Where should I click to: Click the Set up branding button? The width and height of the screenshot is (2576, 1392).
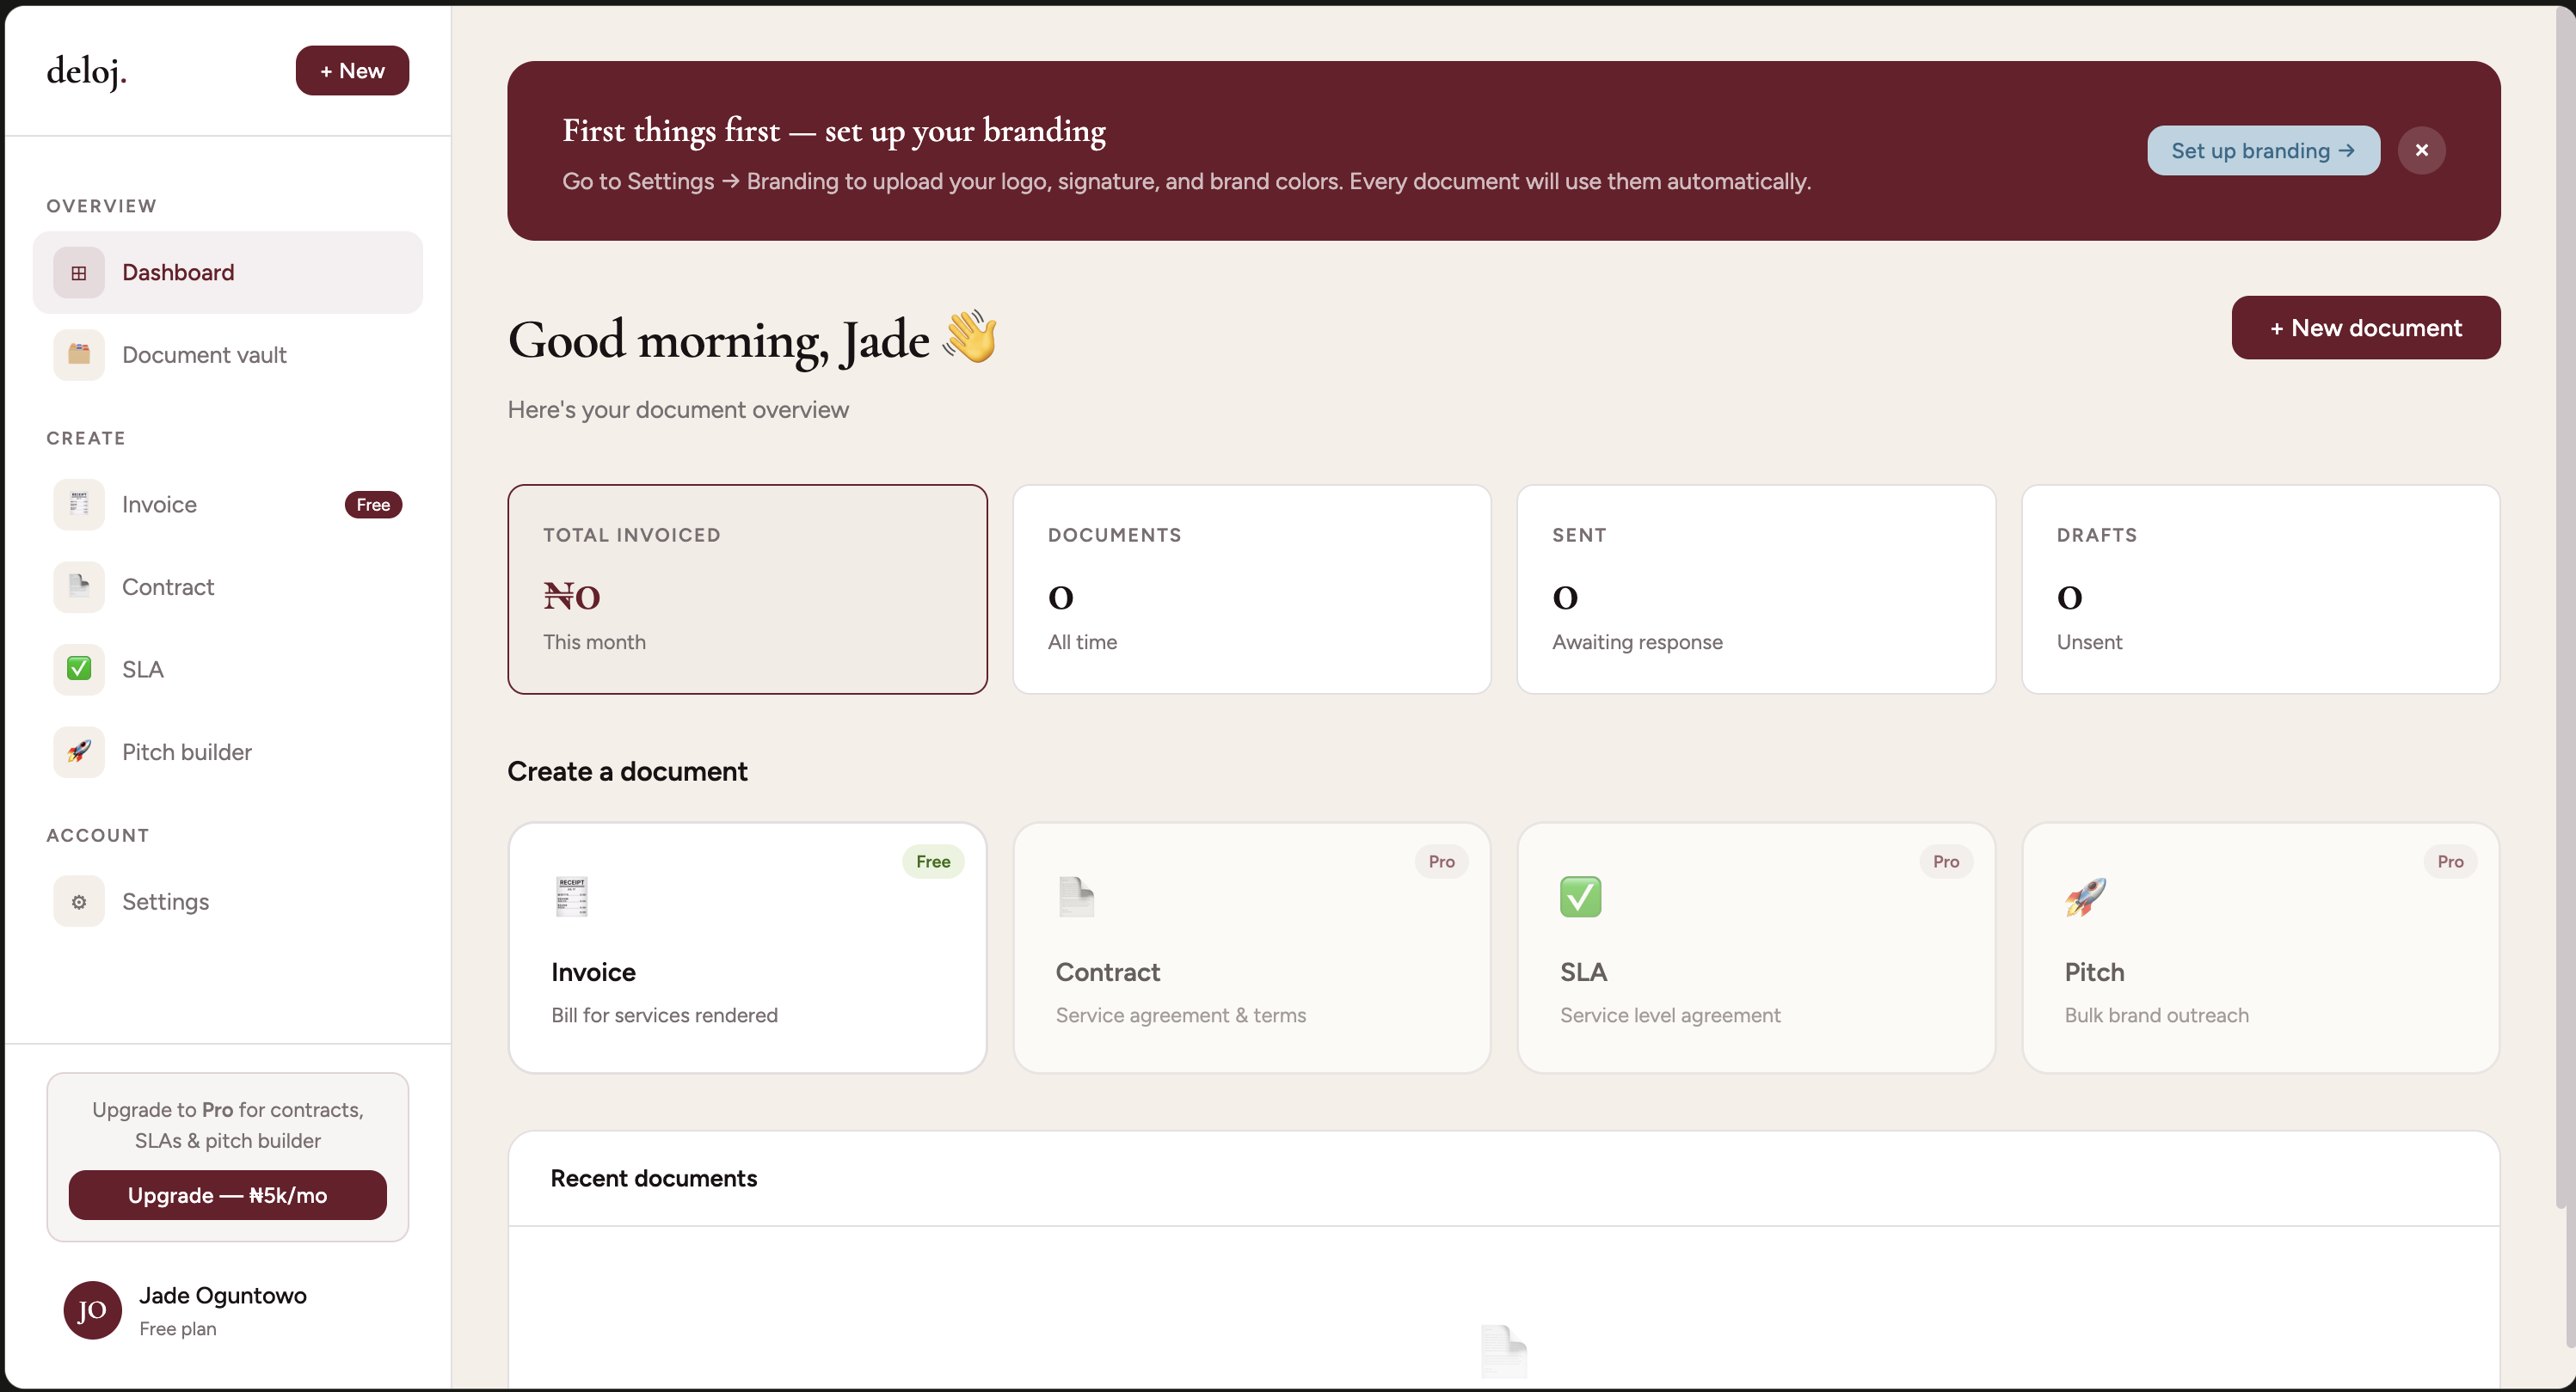tap(2263, 150)
